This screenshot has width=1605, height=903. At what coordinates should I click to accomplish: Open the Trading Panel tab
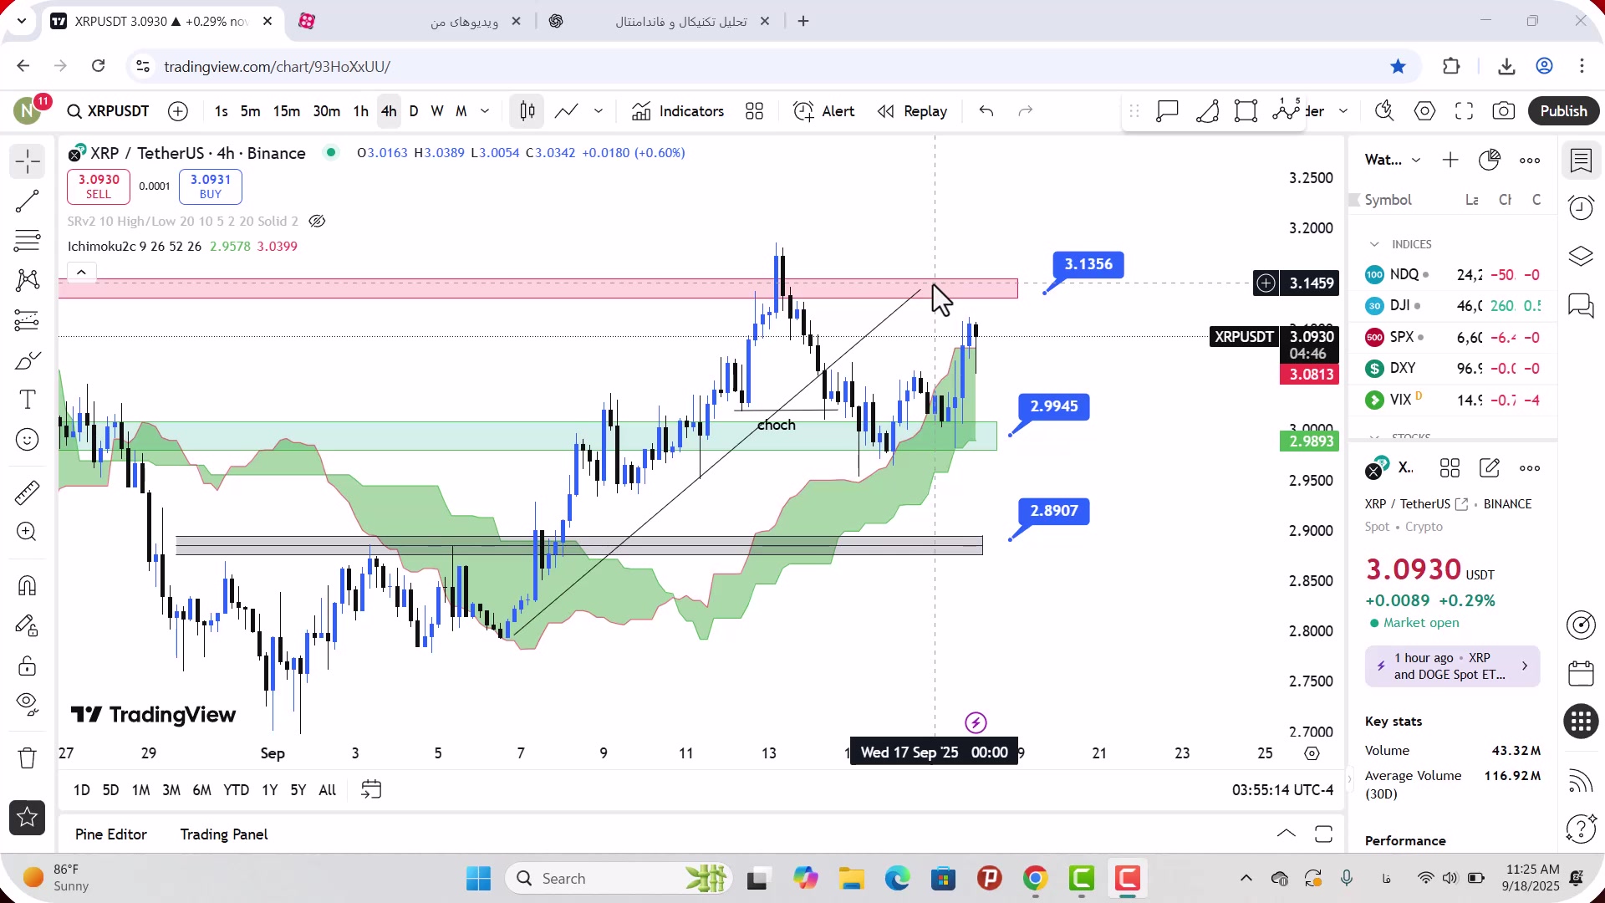click(x=224, y=834)
